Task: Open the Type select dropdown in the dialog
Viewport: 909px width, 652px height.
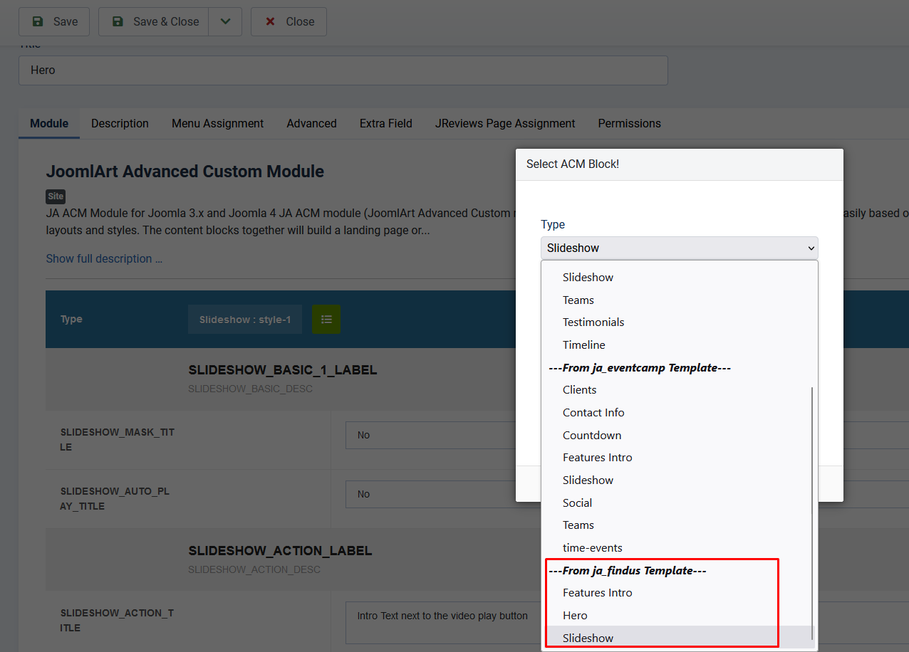Action: pyautogui.click(x=679, y=248)
